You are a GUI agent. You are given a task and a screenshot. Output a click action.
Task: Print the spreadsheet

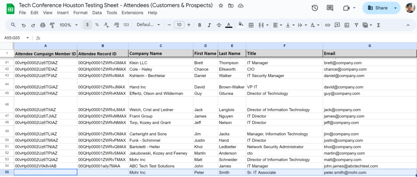pos(42,25)
